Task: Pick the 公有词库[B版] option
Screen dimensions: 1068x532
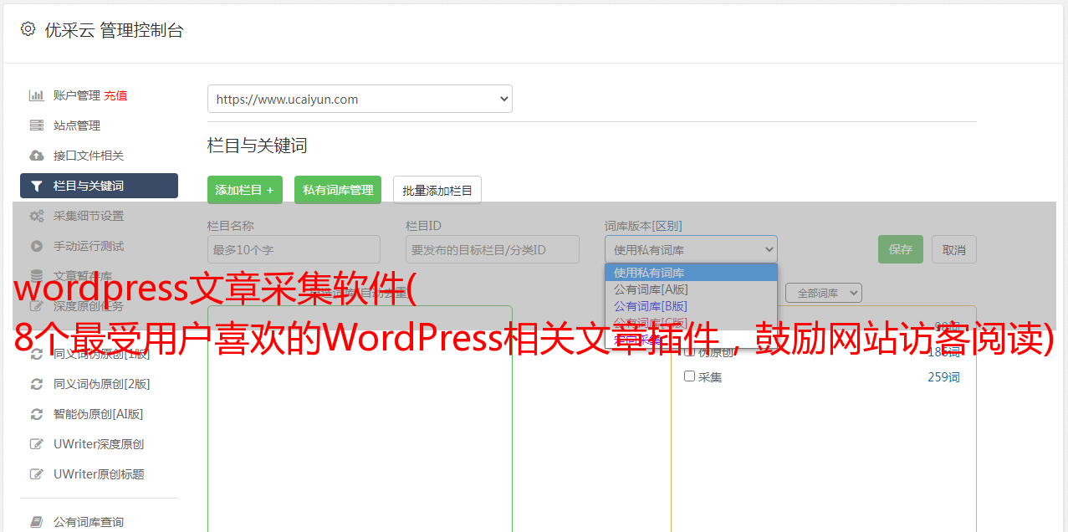Action: [x=691, y=306]
